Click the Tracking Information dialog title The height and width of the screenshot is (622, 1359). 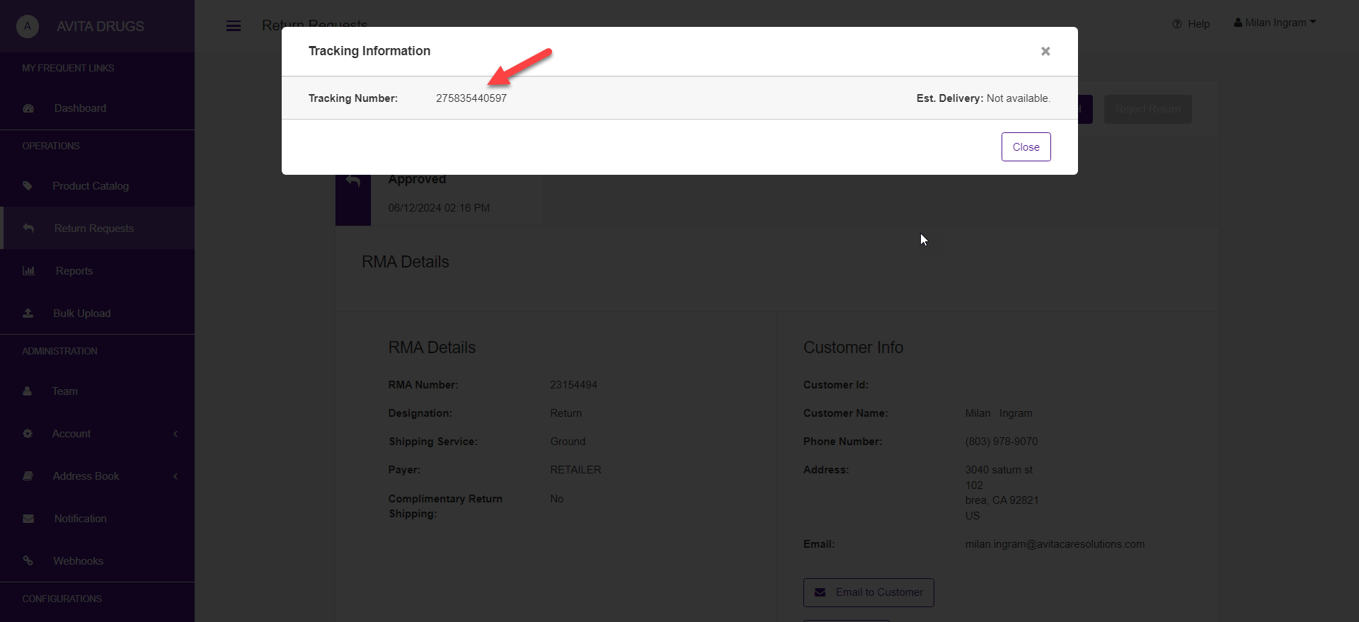click(x=369, y=51)
